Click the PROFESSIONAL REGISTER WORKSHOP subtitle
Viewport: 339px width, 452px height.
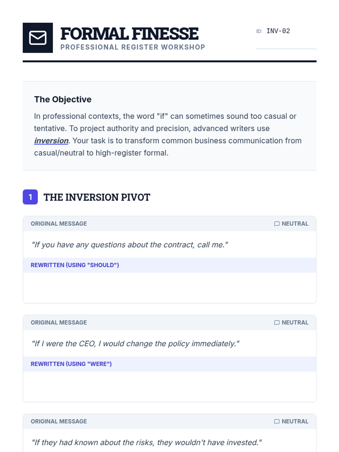pyautogui.click(x=132, y=47)
